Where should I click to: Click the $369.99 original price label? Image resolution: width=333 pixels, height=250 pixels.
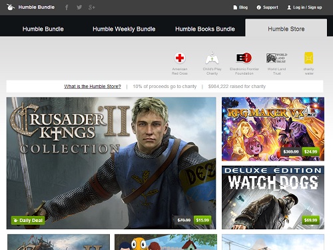click(291, 151)
